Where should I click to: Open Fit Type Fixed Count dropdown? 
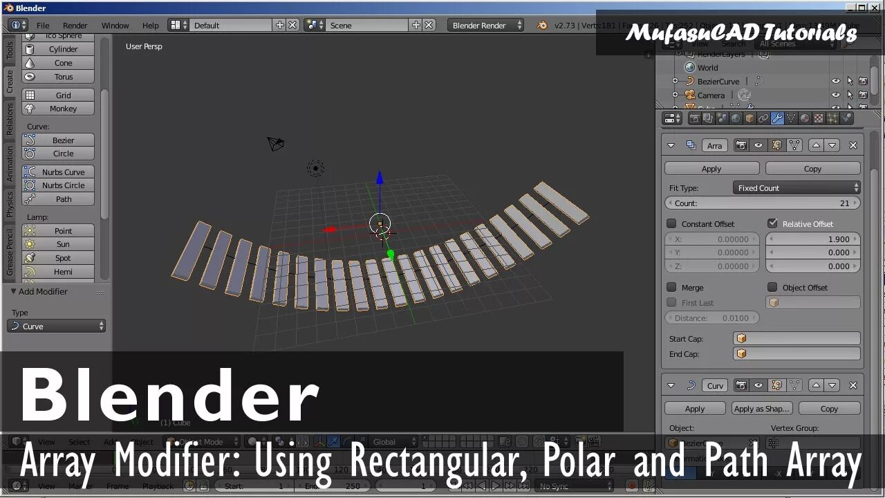click(x=796, y=188)
